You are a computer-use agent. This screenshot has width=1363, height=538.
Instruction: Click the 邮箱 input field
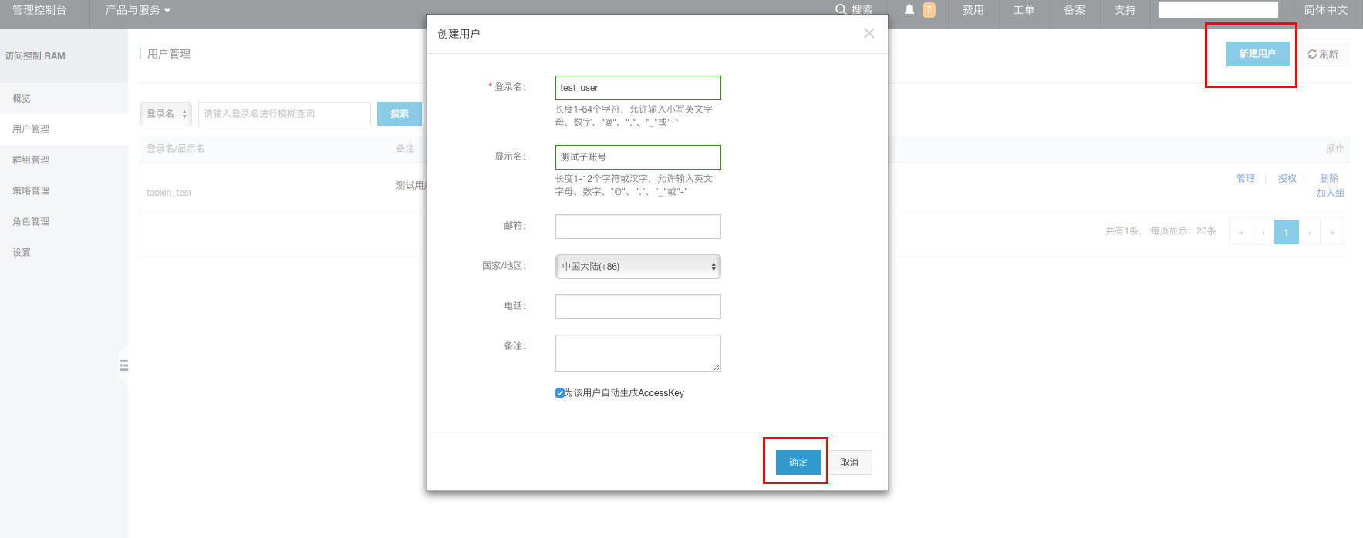[638, 227]
